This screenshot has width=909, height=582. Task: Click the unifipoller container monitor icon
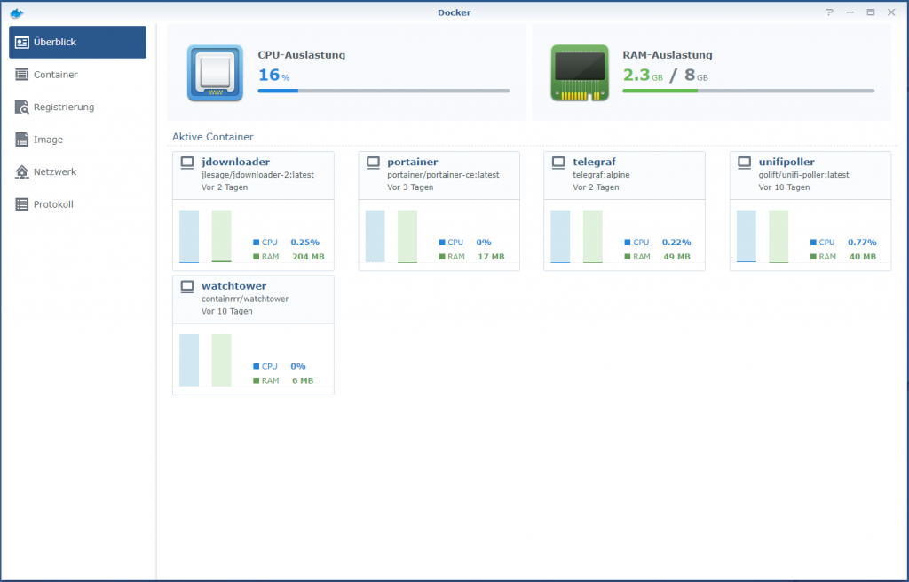745,163
